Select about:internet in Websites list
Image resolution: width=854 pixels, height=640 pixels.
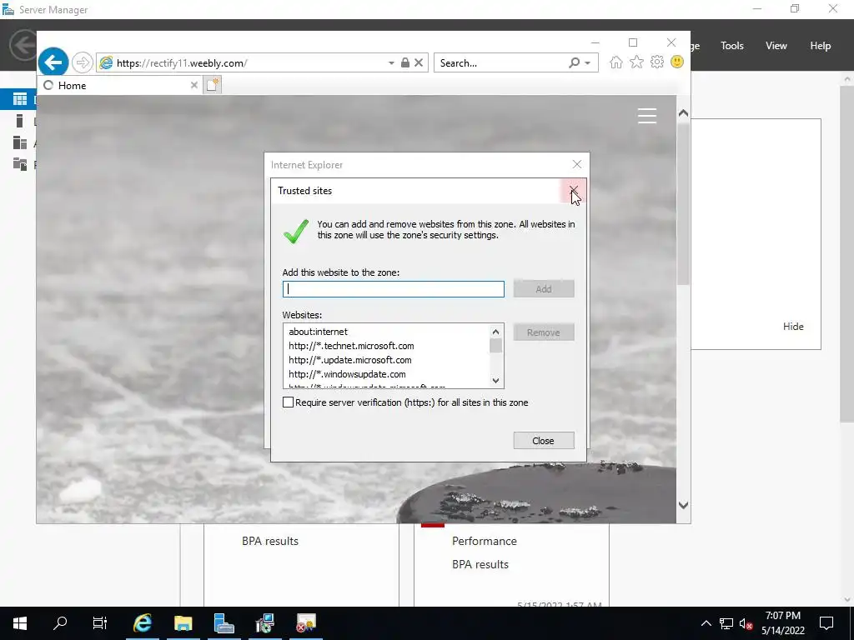tap(318, 332)
